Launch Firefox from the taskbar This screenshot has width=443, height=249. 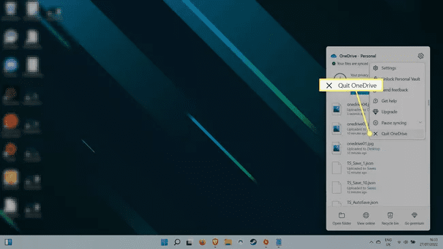202,242
